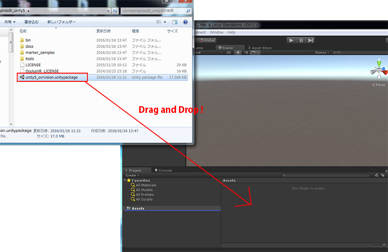Toggle Global handle rotation button
Image resolution: width=388 pixels, height=252 pixels.
pos(207,40)
